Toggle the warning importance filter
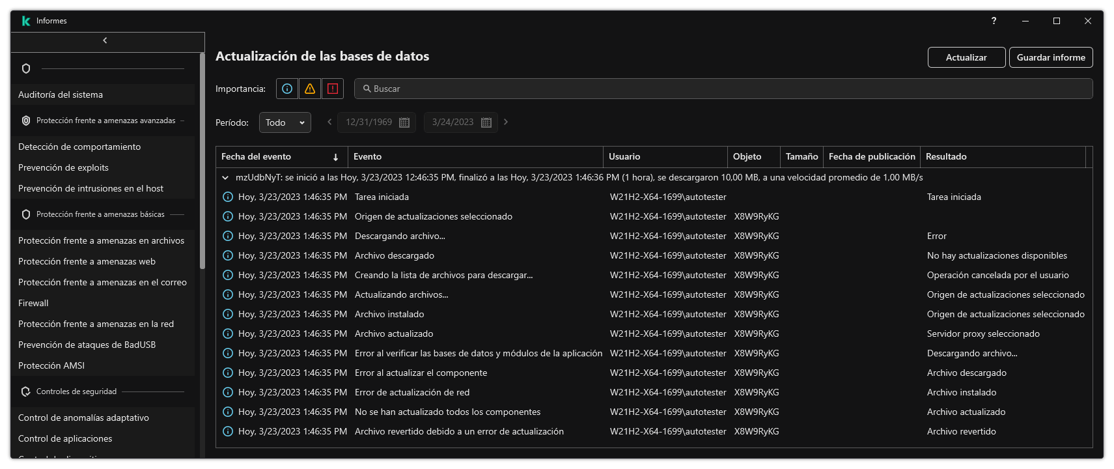The width and height of the screenshot is (1114, 469). pos(310,89)
